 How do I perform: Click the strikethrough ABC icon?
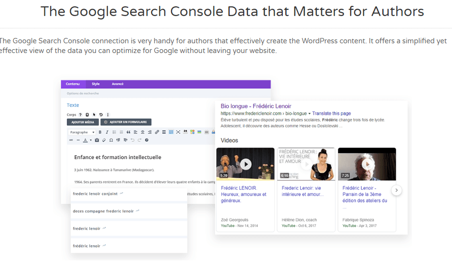(71, 140)
